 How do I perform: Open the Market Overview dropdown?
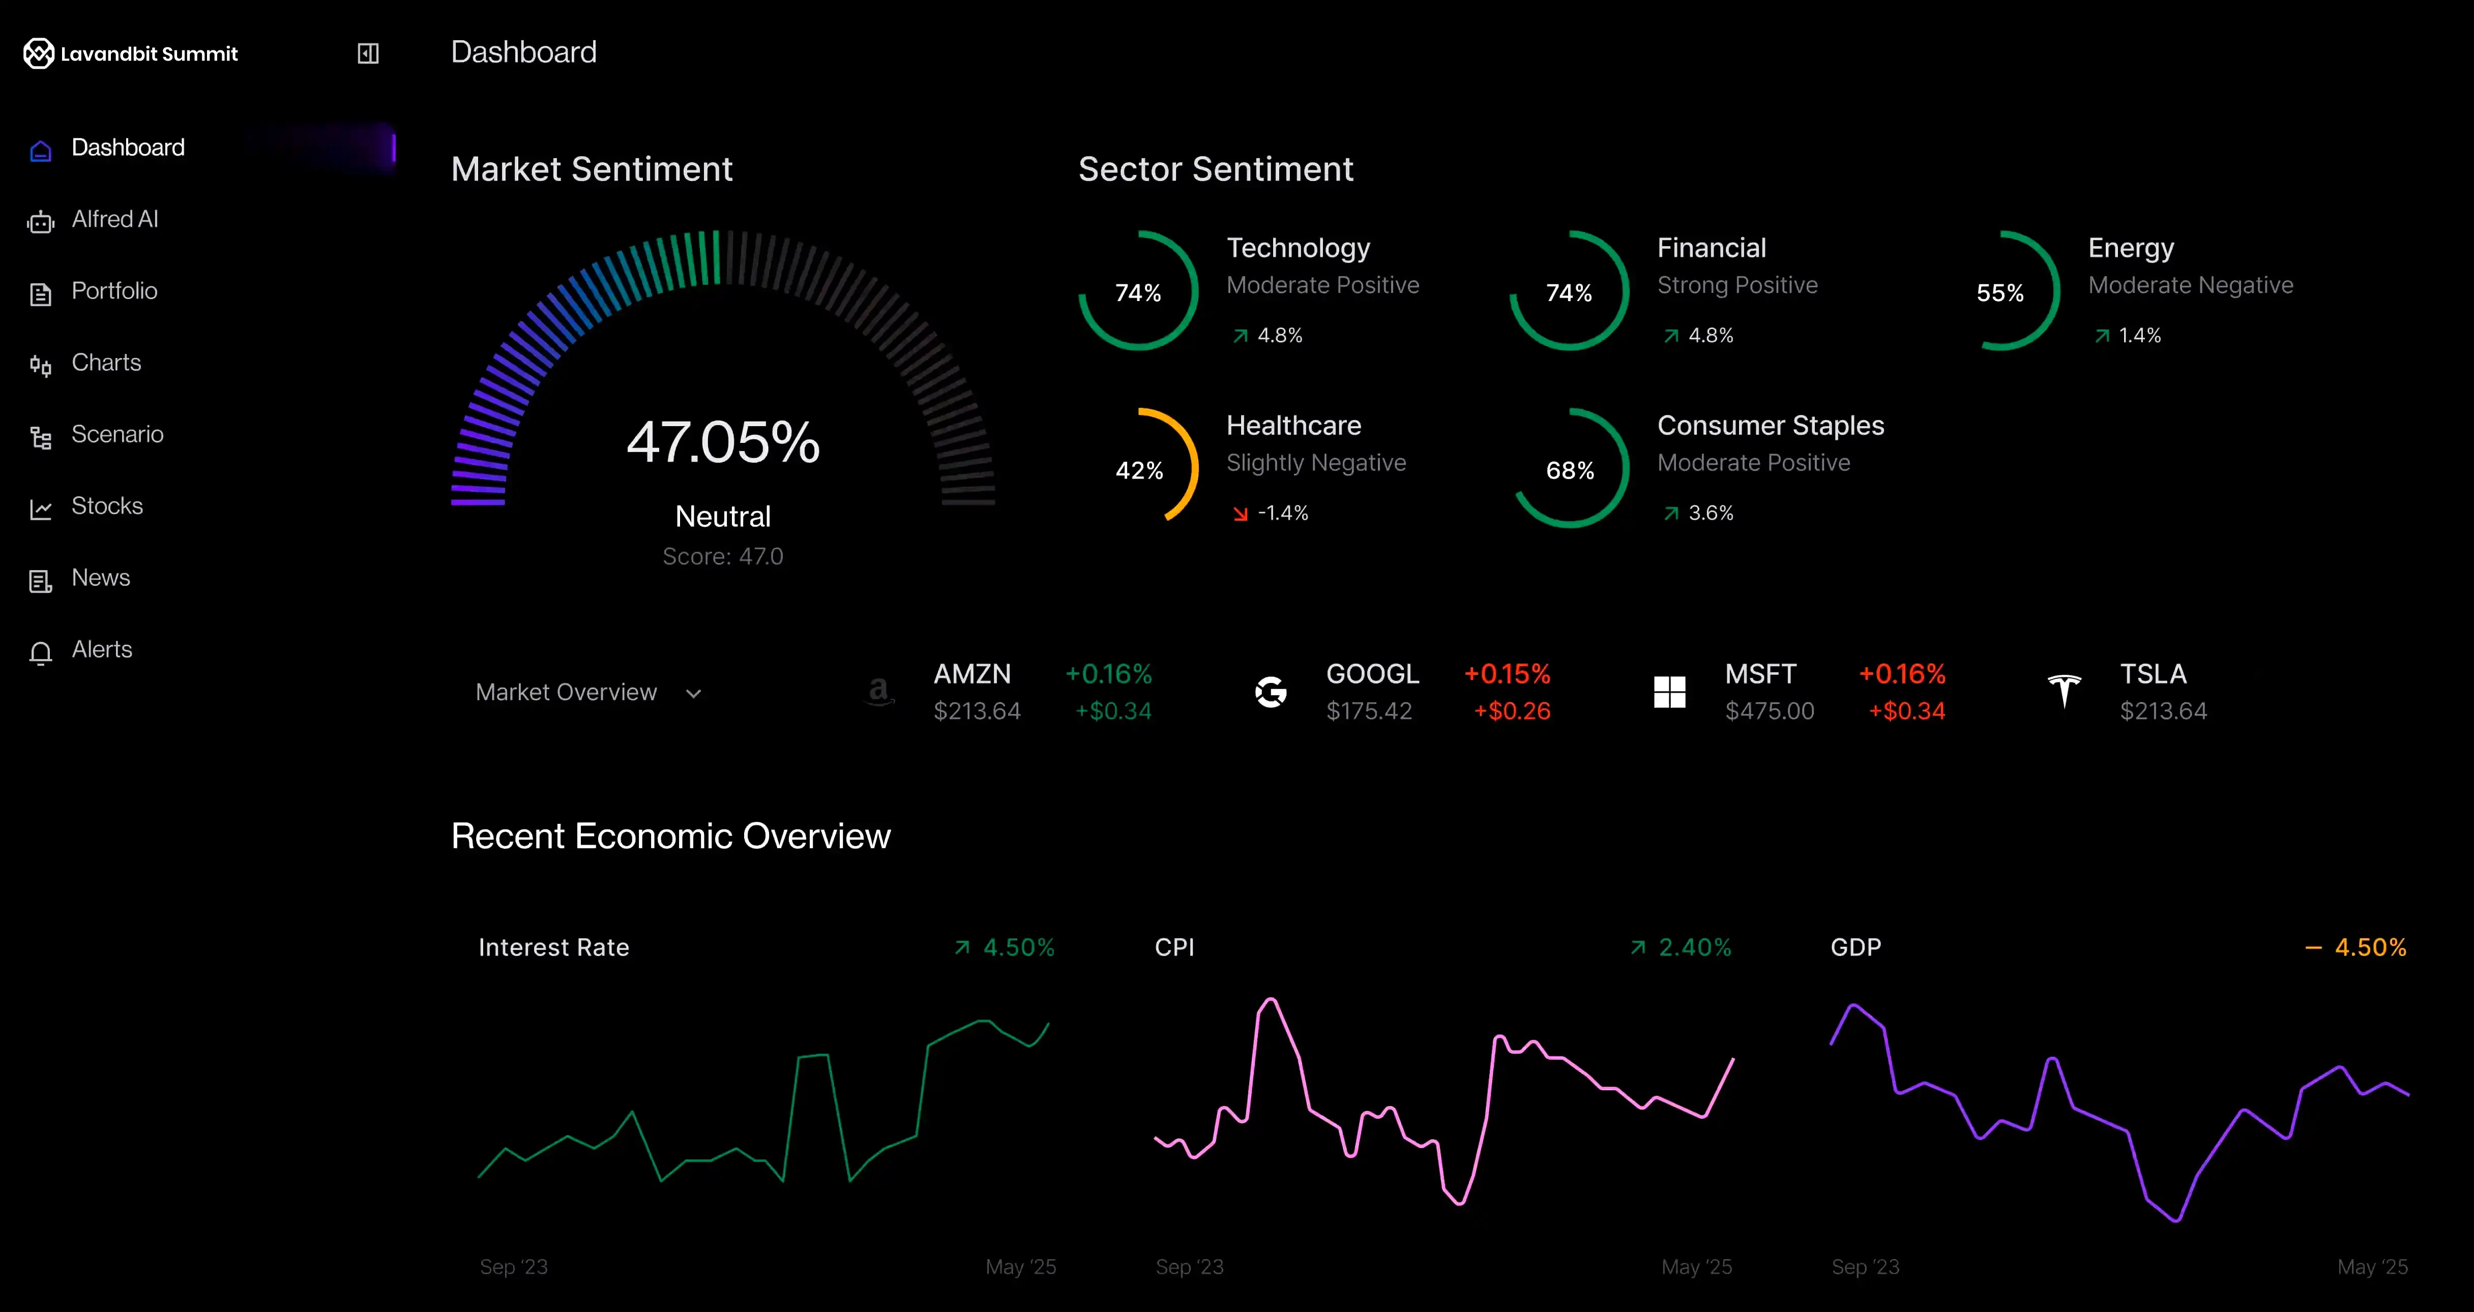click(566, 692)
